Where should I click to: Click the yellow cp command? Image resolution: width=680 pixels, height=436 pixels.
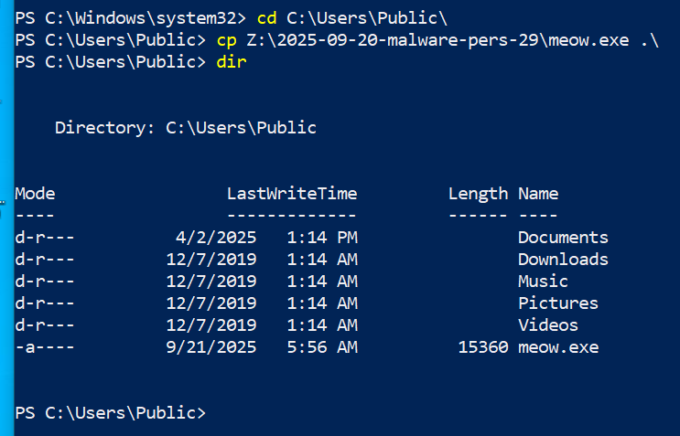pyautogui.click(x=226, y=40)
